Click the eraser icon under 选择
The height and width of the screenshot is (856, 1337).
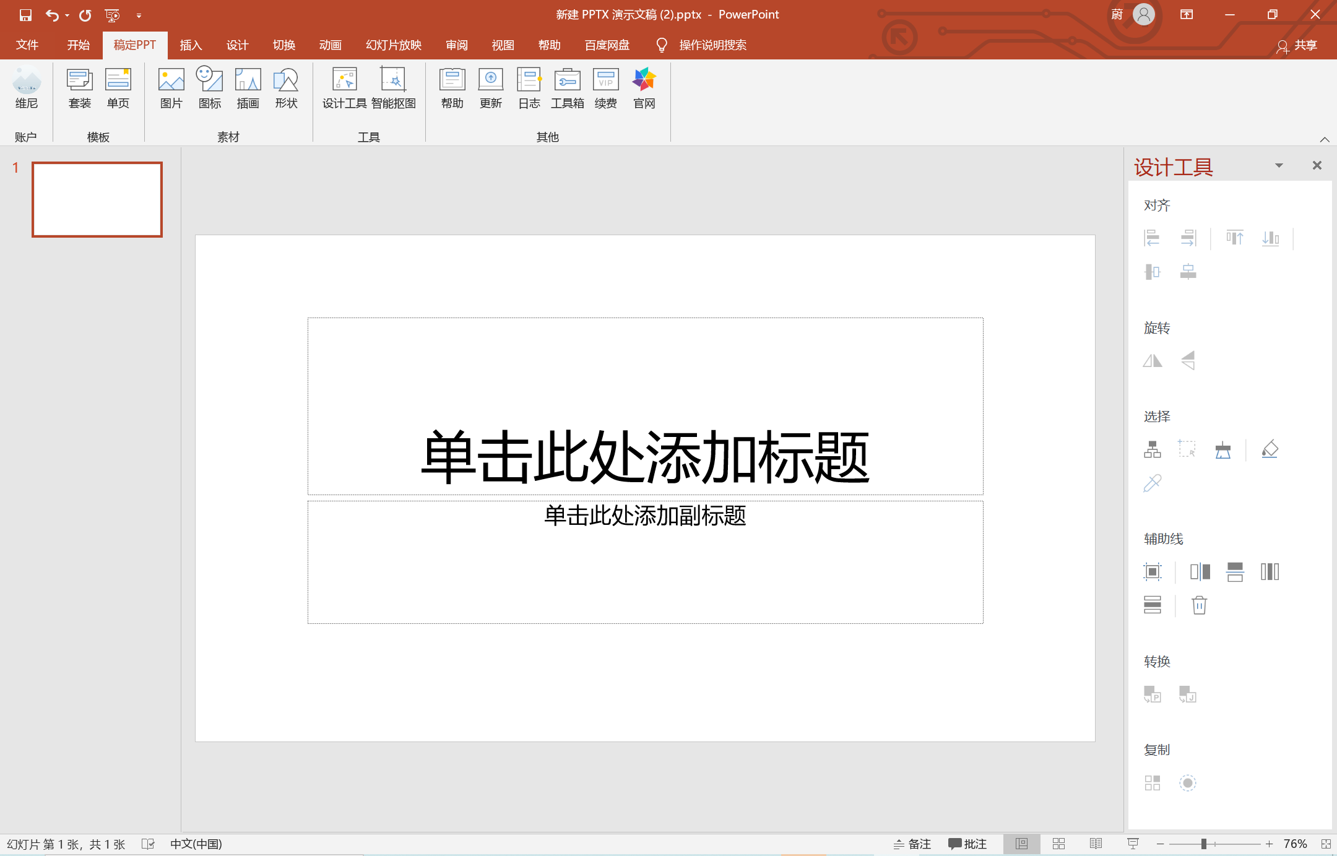click(x=1270, y=449)
